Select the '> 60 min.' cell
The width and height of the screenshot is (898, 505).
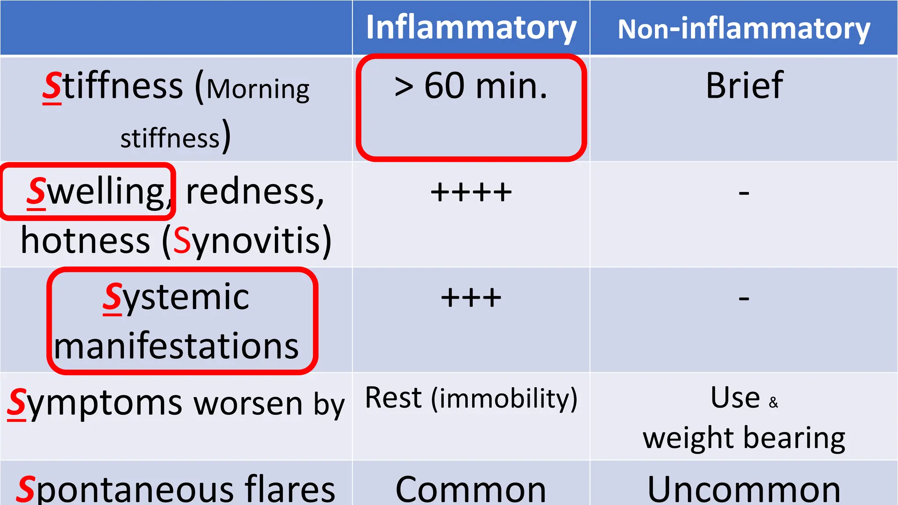471,108
